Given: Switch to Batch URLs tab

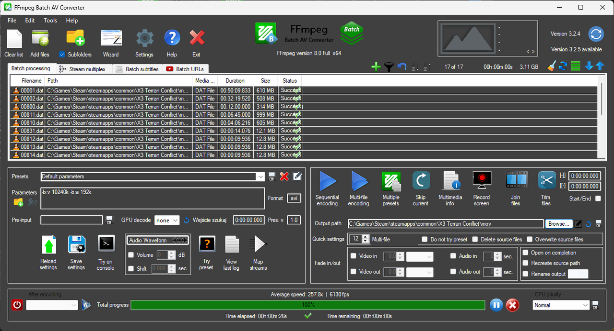Looking at the screenshot, I should (x=185, y=69).
